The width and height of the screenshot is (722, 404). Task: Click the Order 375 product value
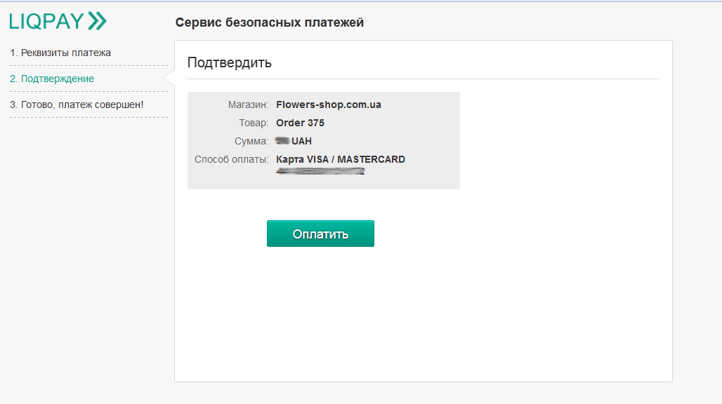pos(300,123)
